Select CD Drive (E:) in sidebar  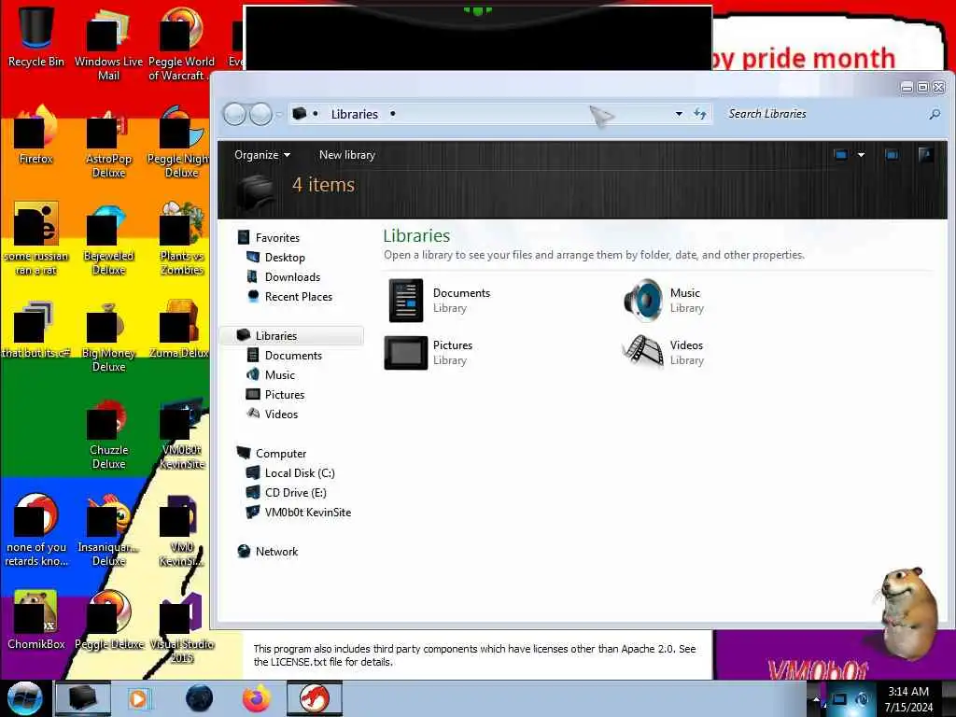click(x=295, y=493)
